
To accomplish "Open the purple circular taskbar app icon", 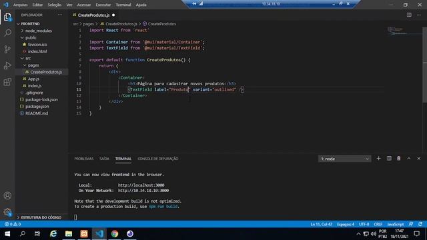I will click(x=130, y=234).
